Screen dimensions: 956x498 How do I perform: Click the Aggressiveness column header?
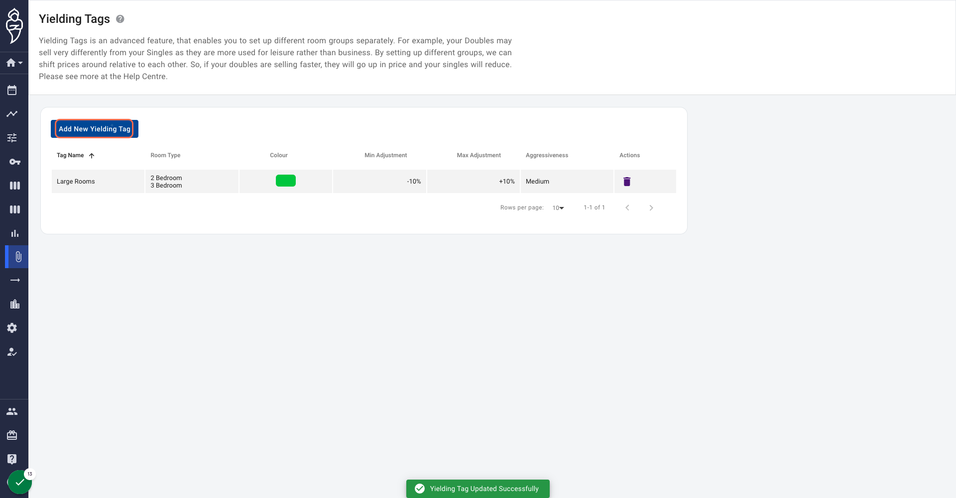(547, 155)
